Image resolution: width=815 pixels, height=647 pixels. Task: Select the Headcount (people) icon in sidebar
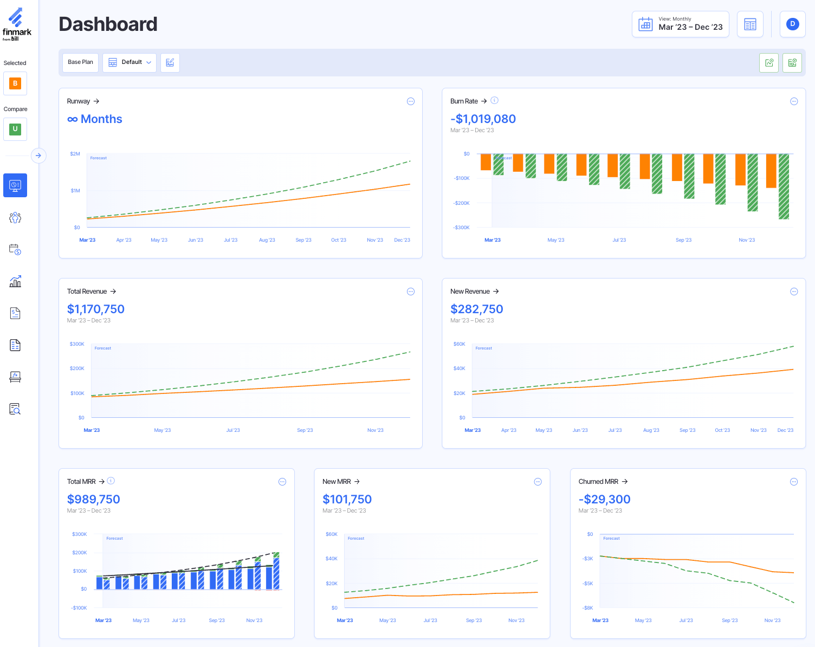point(15,217)
